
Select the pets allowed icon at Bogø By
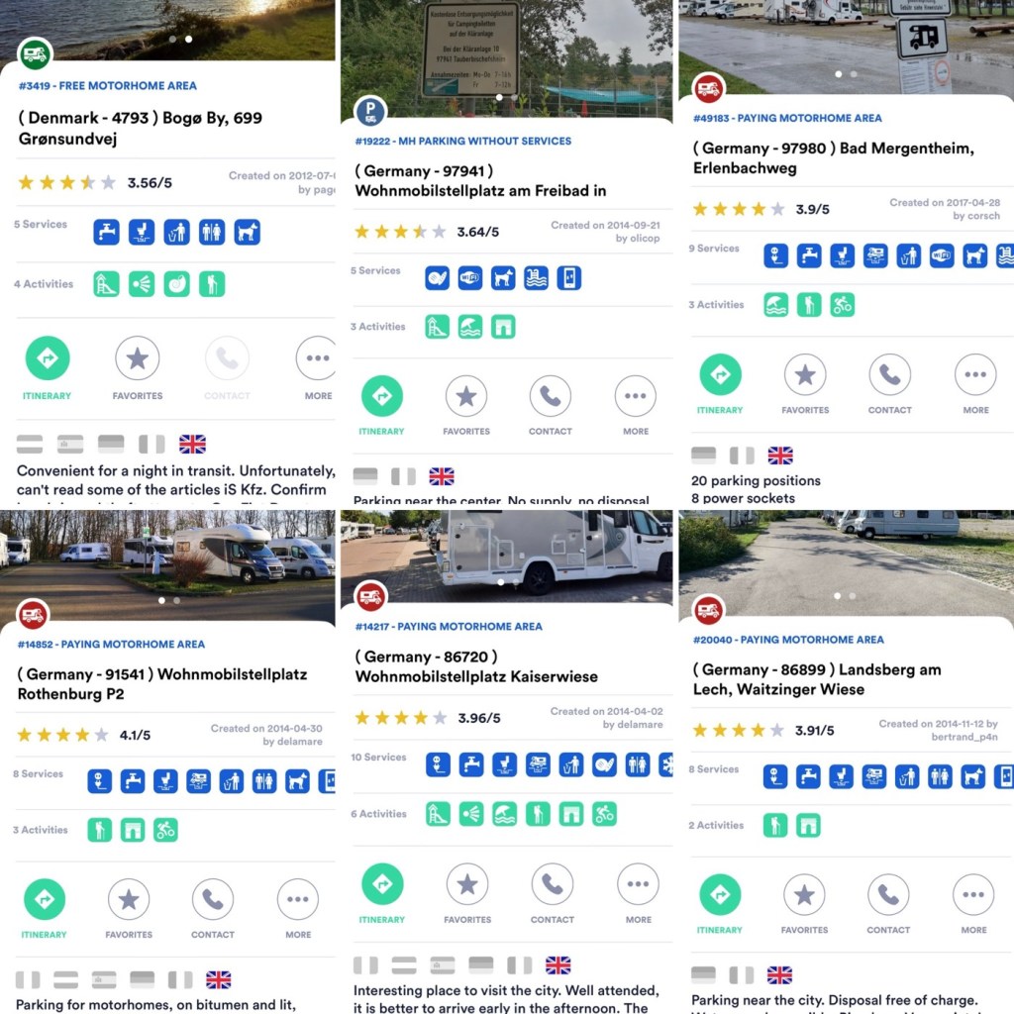(x=247, y=232)
